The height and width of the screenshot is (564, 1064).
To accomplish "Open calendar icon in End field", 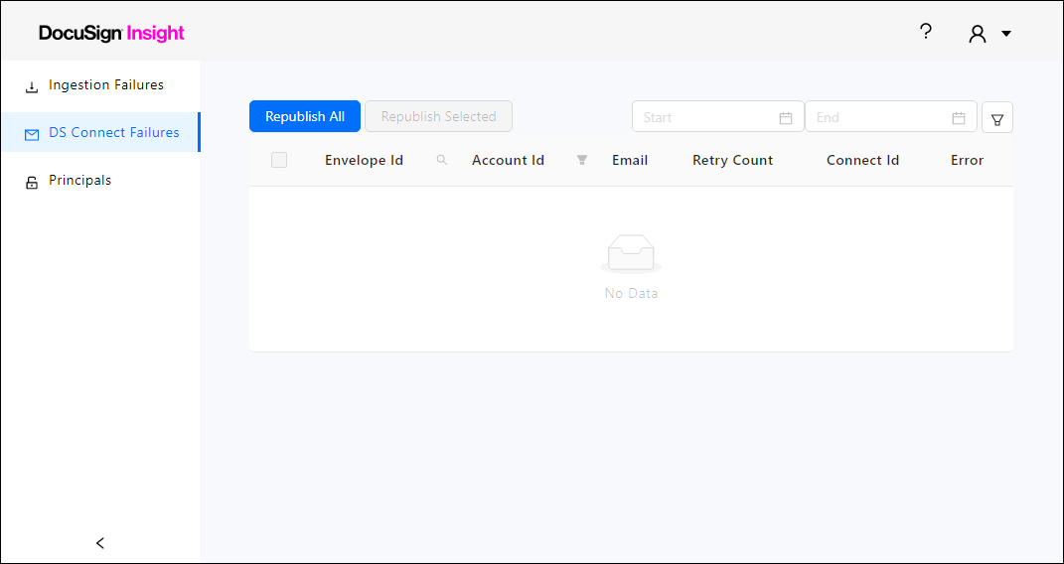I will (x=959, y=118).
